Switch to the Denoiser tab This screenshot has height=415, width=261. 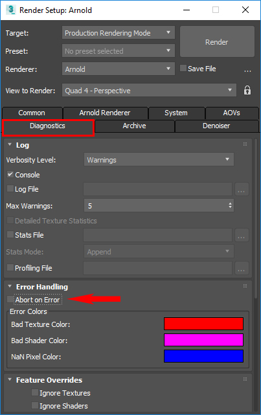[x=216, y=126]
